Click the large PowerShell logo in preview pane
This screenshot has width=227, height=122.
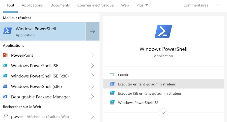(x=163, y=31)
